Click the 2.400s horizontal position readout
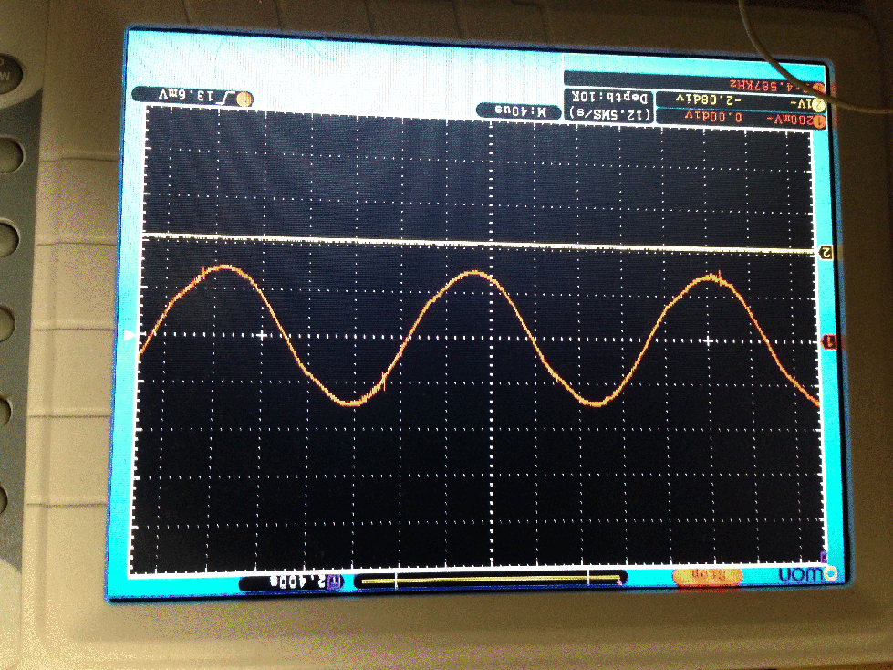Image resolution: width=893 pixels, height=670 pixels. point(298,582)
